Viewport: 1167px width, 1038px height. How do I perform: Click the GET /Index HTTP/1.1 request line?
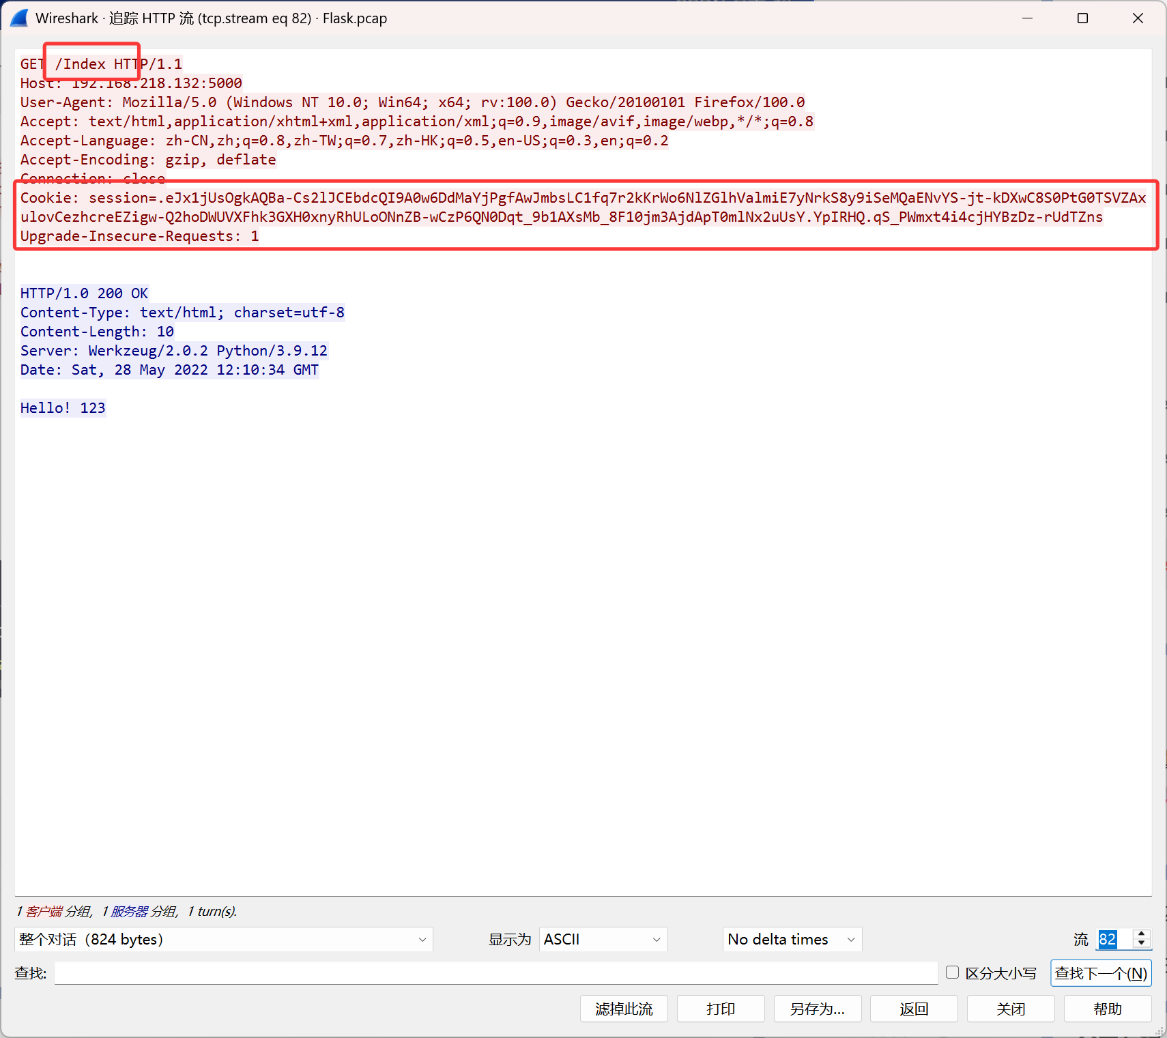tap(101, 64)
